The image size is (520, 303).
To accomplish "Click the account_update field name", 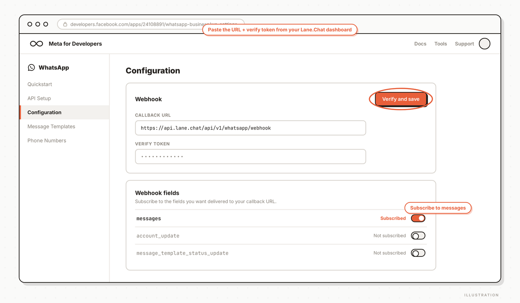I will [x=158, y=236].
